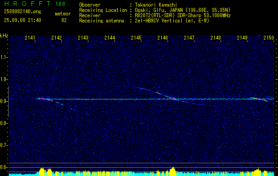Image resolution: width=278 pixels, height=176 pixels.
Task: Click the yellow intensity peak below 2141
Action: [42, 172]
